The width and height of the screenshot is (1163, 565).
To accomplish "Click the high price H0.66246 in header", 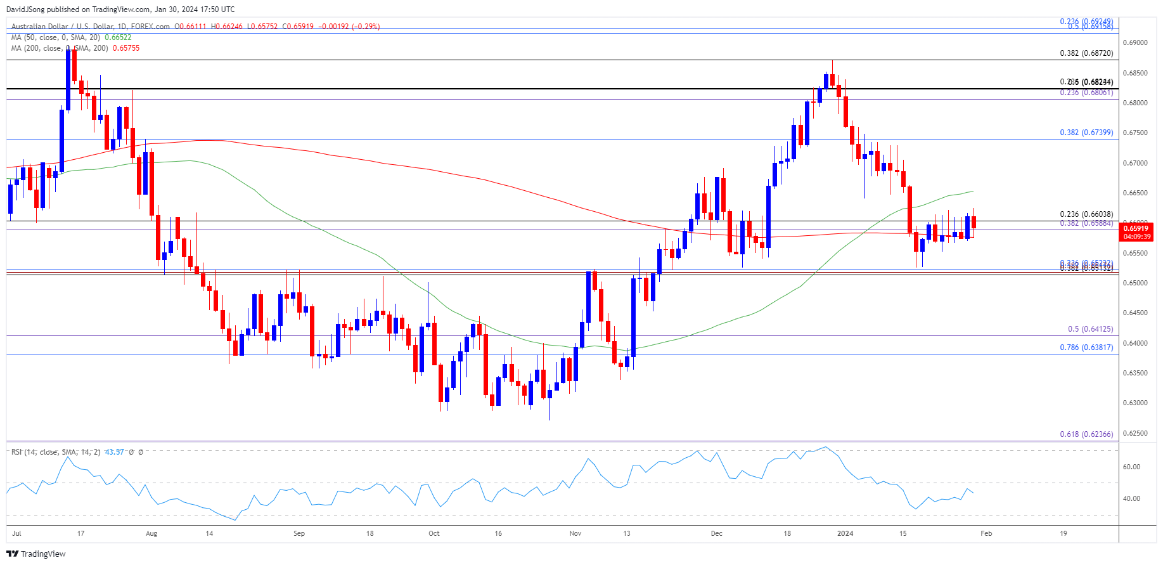I will (227, 27).
